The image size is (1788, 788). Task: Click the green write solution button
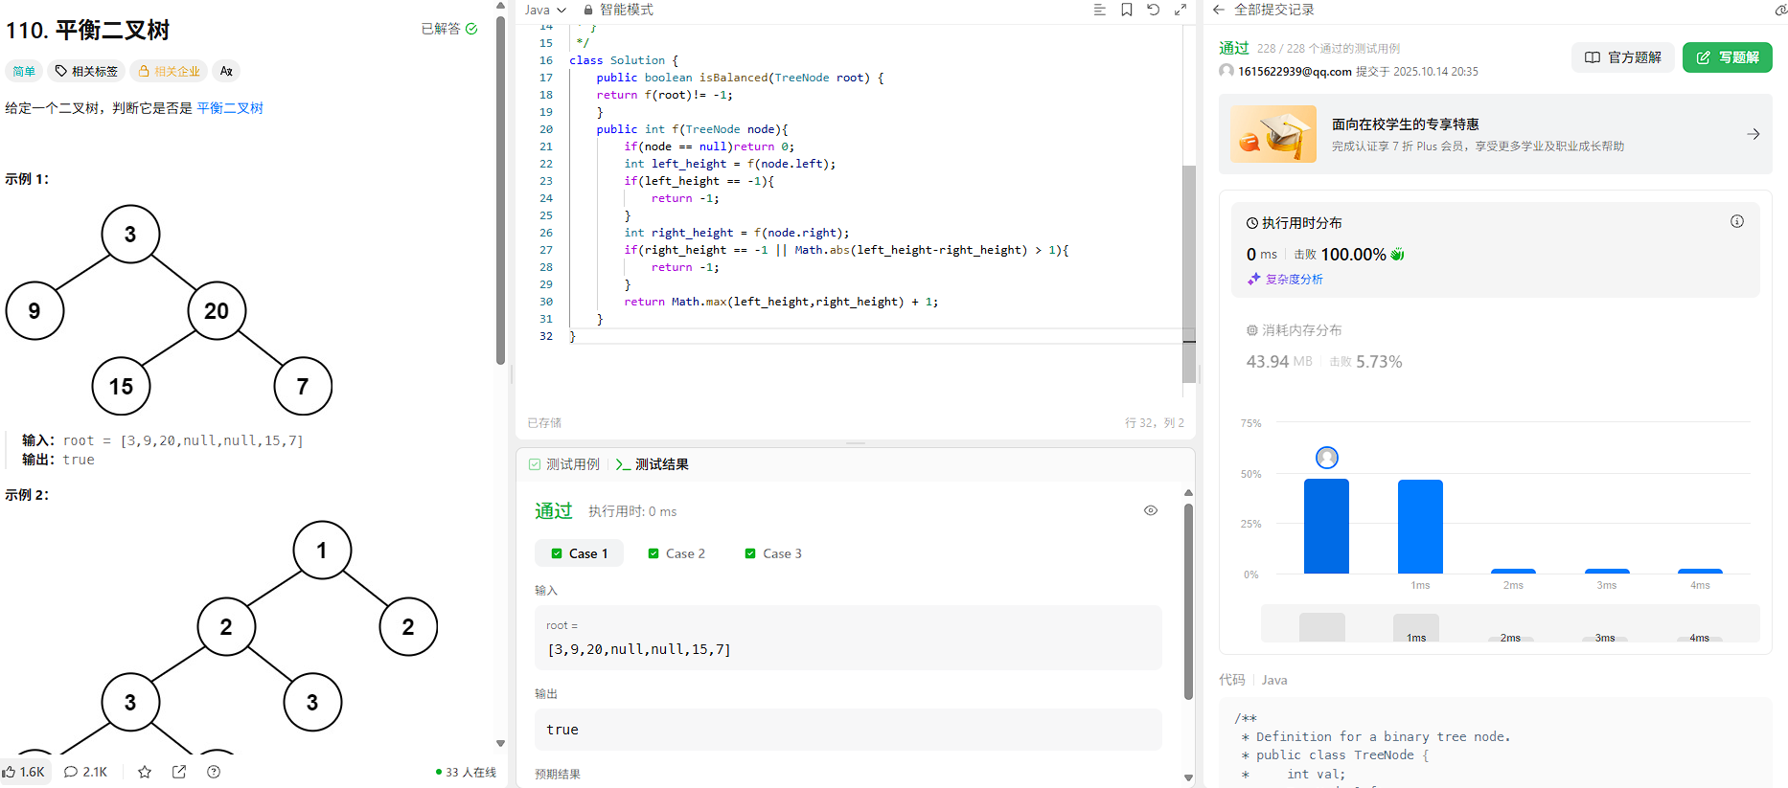coord(1728,57)
